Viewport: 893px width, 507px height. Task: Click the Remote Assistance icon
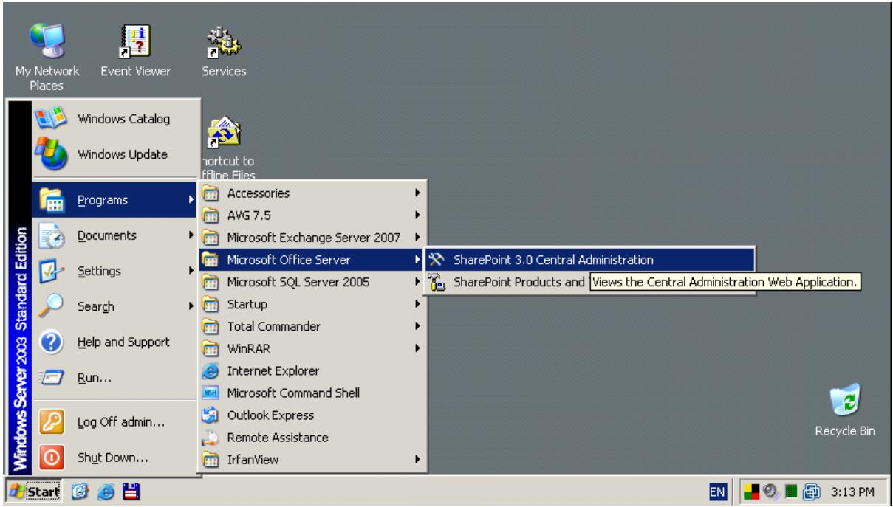(211, 438)
